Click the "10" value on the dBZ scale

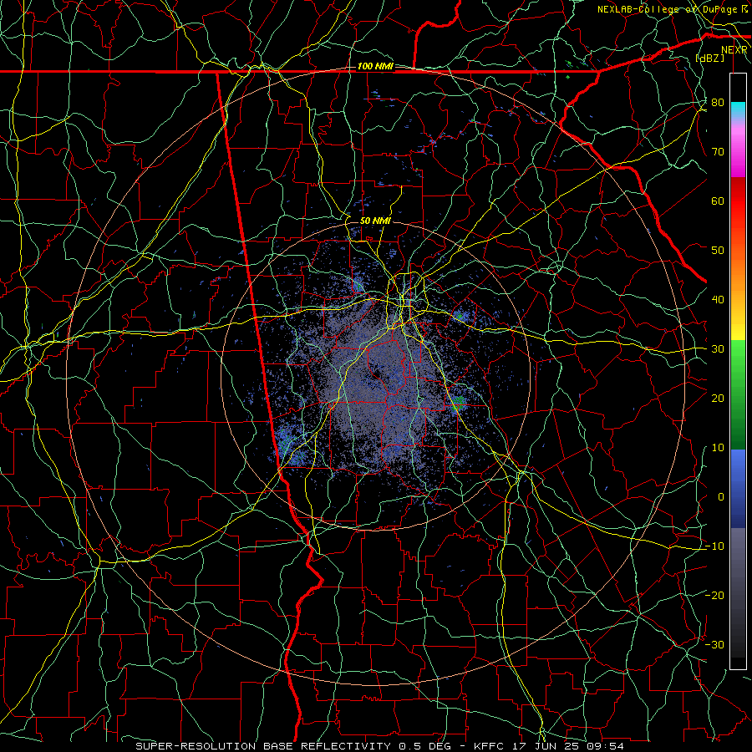[x=718, y=448]
